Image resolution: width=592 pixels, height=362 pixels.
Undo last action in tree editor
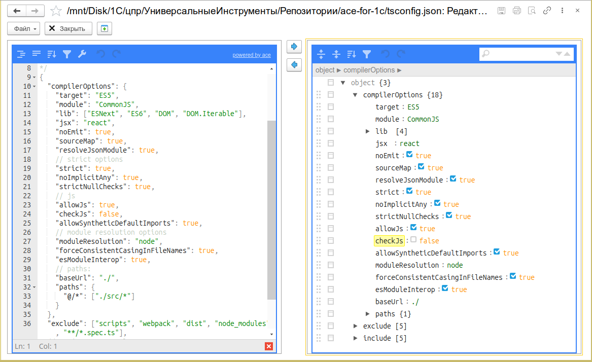pos(385,54)
